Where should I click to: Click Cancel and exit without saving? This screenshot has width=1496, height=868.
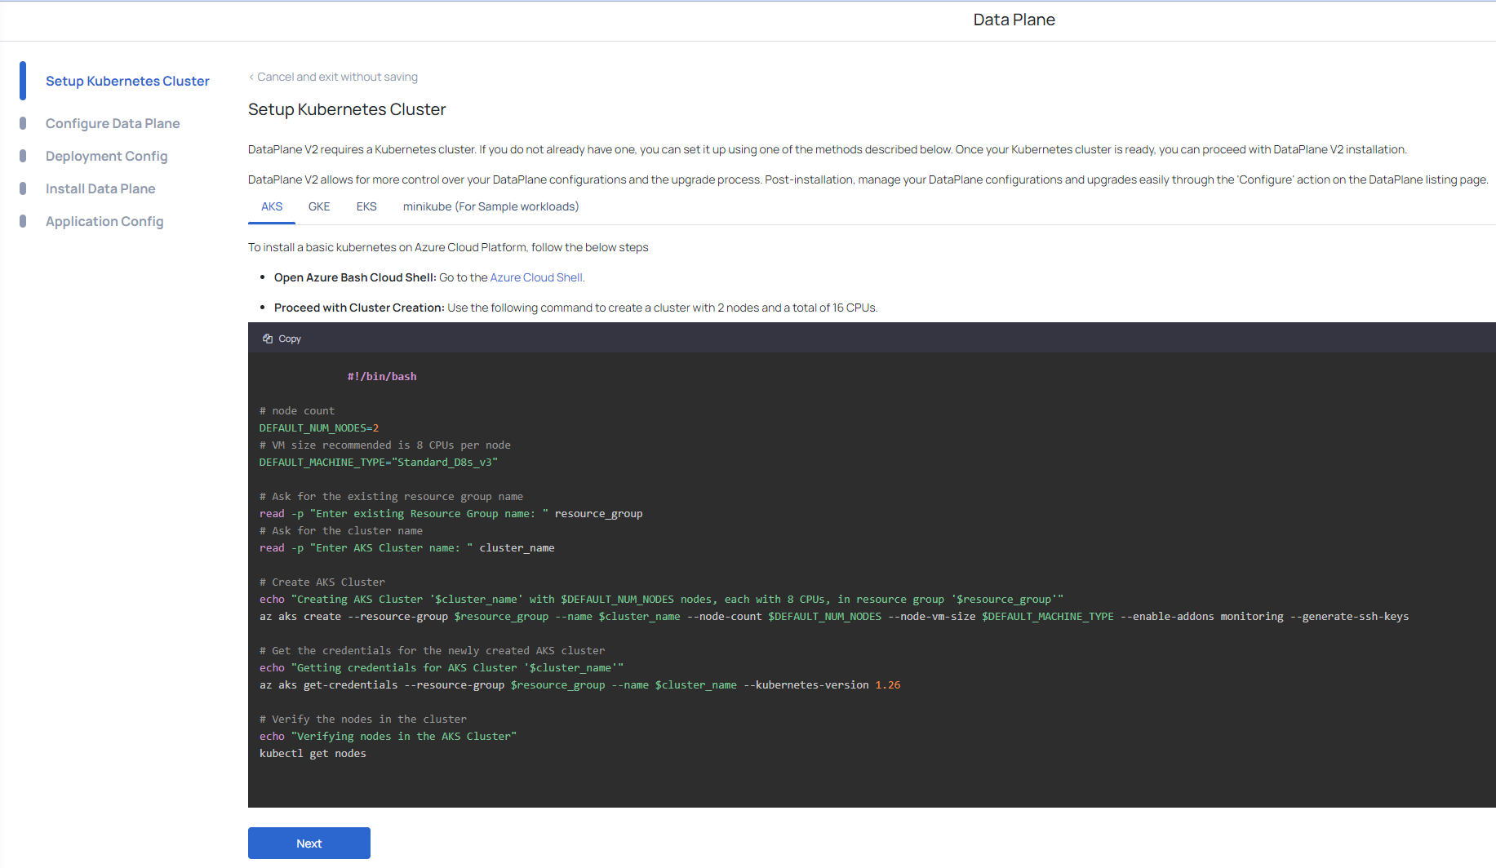coord(333,77)
